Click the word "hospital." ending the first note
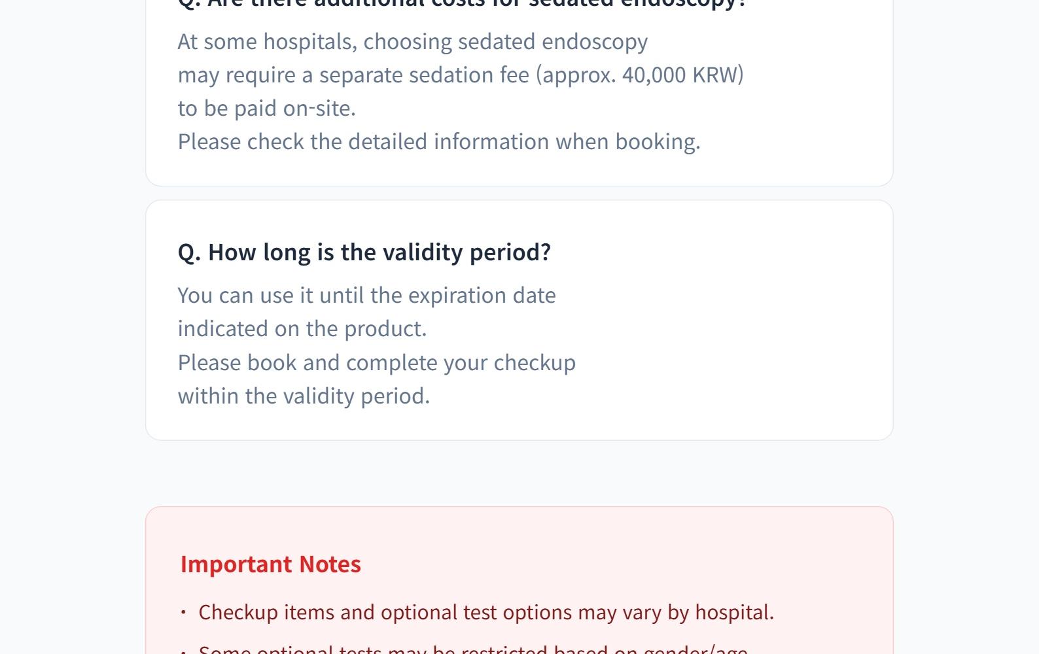The width and height of the screenshot is (1039, 654). click(x=734, y=613)
